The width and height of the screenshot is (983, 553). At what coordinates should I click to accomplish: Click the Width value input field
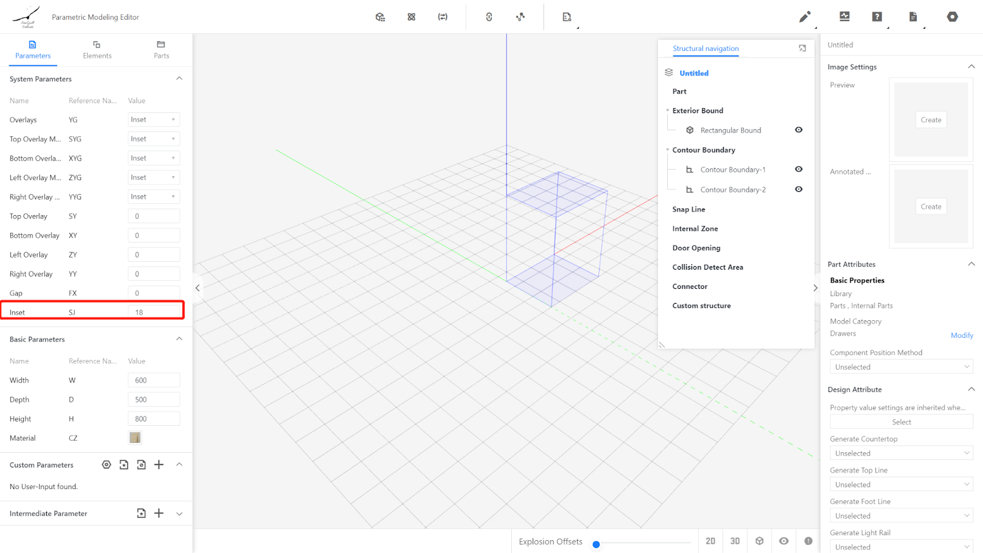pyautogui.click(x=154, y=380)
